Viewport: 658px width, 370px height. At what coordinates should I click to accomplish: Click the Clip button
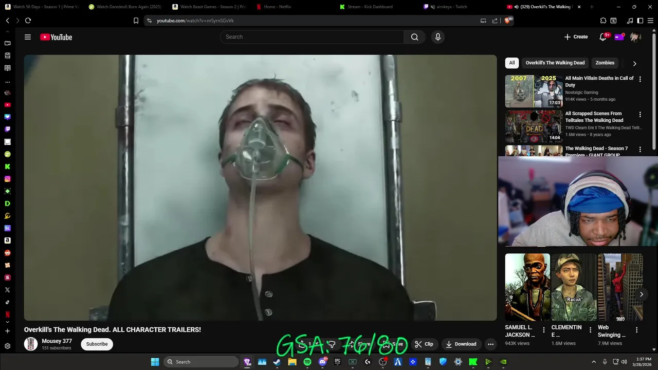tap(424, 344)
